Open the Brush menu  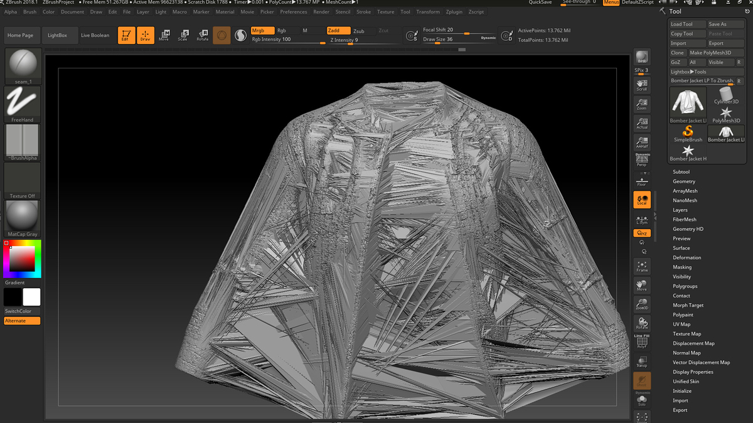click(29, 12)
